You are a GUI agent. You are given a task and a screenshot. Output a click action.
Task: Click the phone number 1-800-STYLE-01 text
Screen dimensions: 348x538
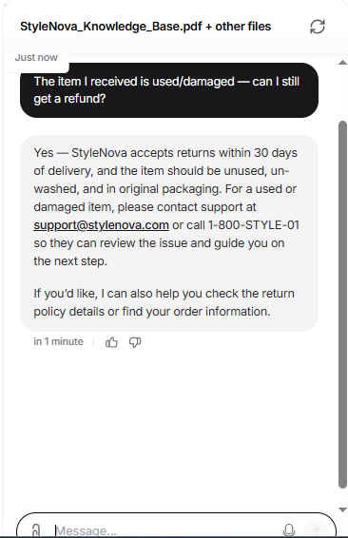click(254, 225)
